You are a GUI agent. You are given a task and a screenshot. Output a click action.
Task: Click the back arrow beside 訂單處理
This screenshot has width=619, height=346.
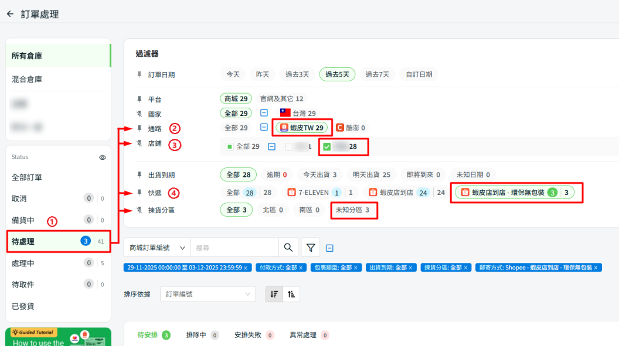click(10, 14)
